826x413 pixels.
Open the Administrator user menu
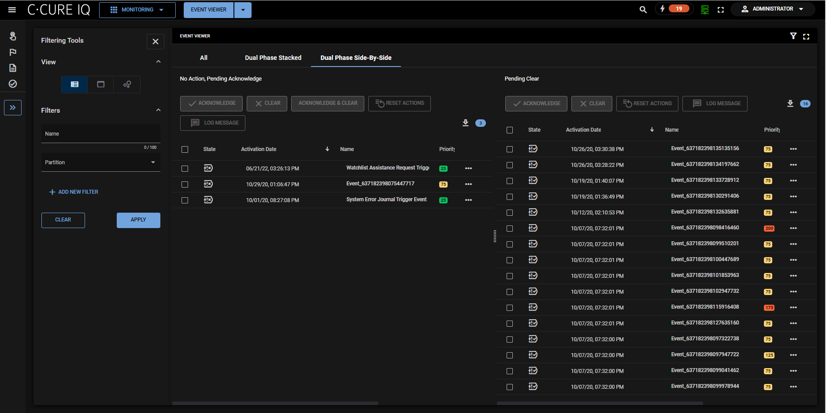pos(773,9)
